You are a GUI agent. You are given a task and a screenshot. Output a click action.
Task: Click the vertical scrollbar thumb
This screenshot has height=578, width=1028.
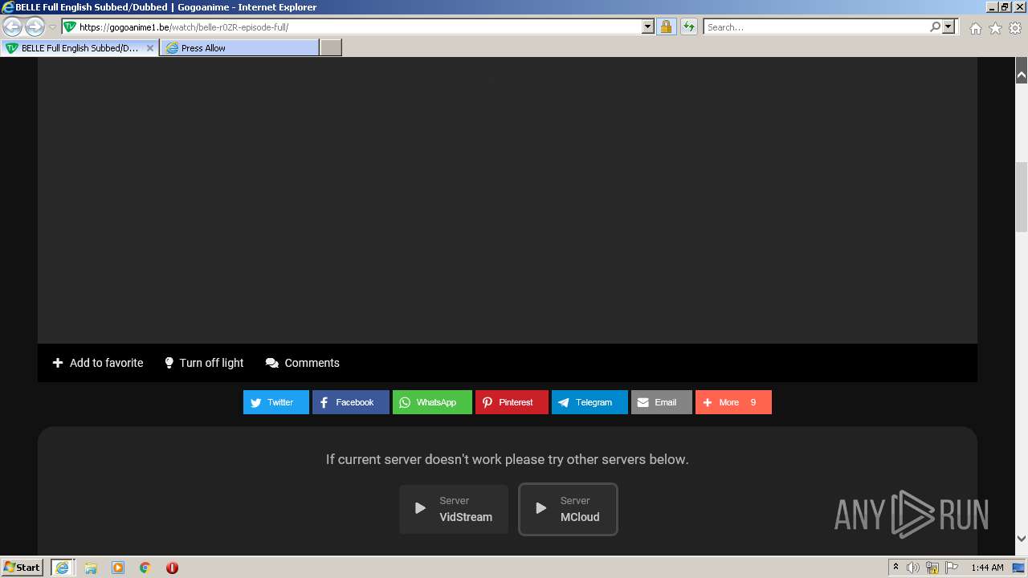1022,196
